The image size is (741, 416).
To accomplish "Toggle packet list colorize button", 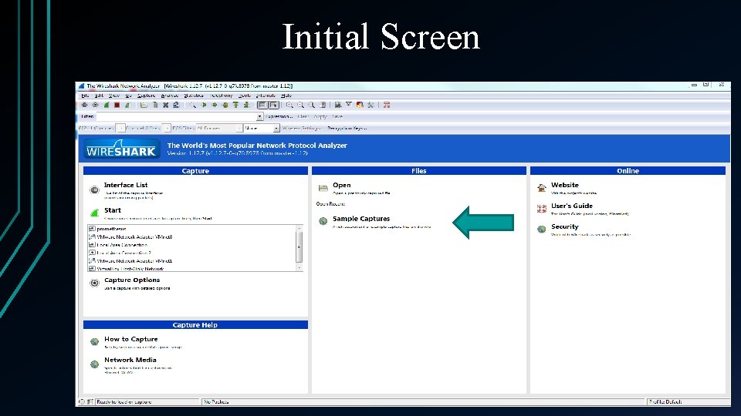I will coord(262,106).
